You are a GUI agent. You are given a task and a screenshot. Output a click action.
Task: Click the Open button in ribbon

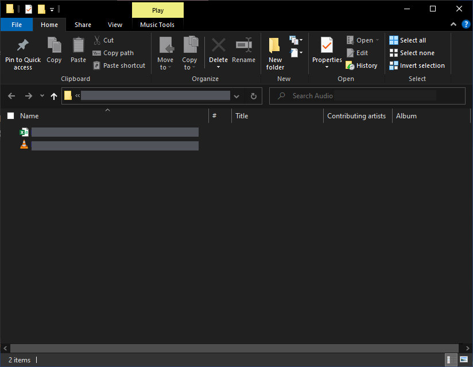click(359, 40)
